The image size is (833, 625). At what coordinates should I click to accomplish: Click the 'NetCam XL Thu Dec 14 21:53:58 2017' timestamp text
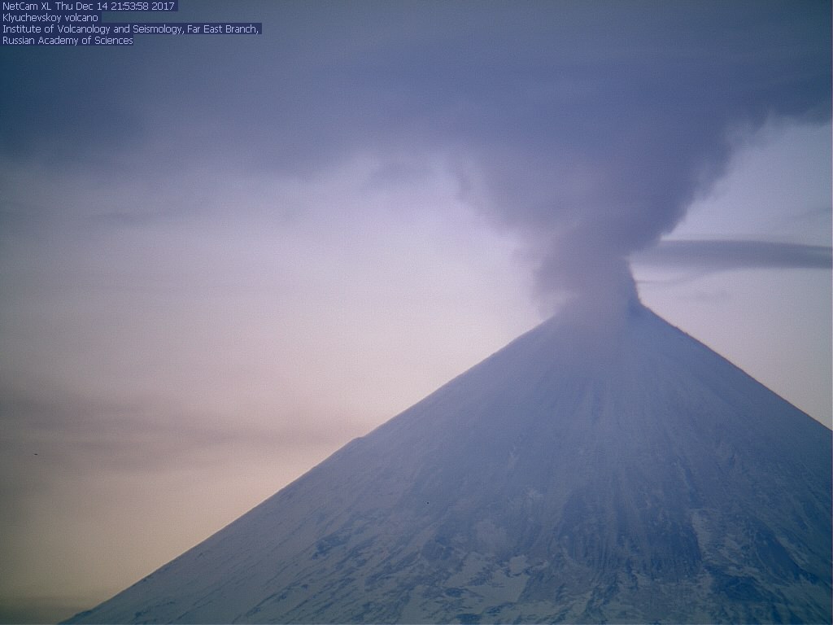coord(89,7)
